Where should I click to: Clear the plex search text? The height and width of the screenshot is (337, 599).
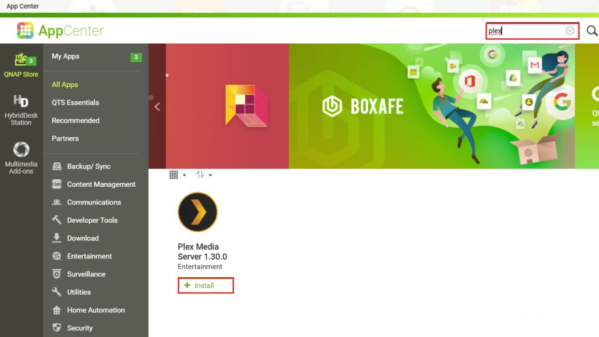click(x=570, y=31)
